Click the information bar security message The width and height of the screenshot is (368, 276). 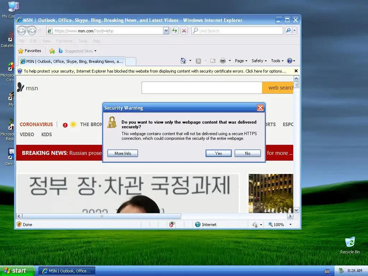coord(155,71)
